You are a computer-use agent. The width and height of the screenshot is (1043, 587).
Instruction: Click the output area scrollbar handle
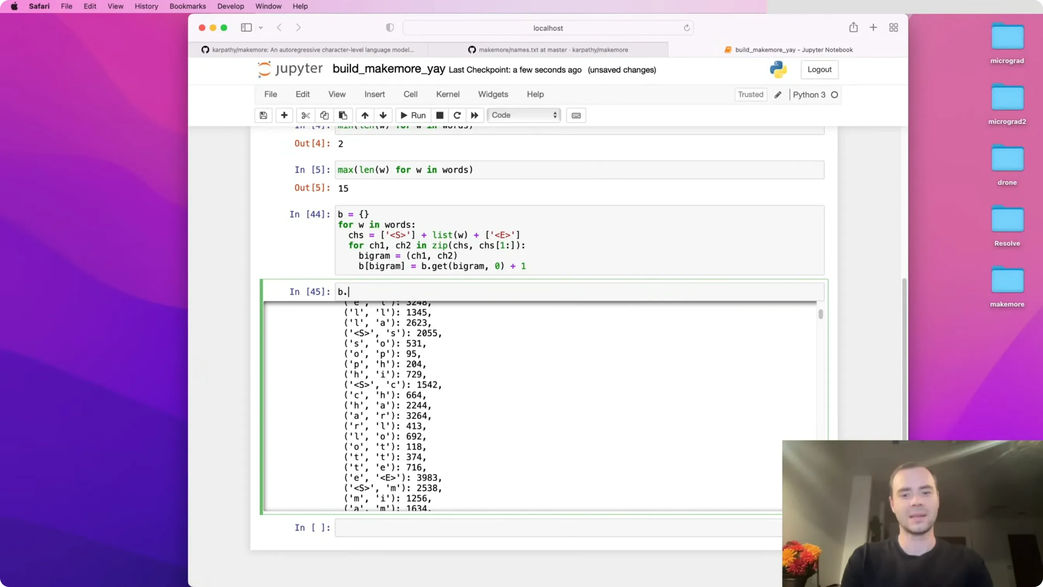point(821,314)
